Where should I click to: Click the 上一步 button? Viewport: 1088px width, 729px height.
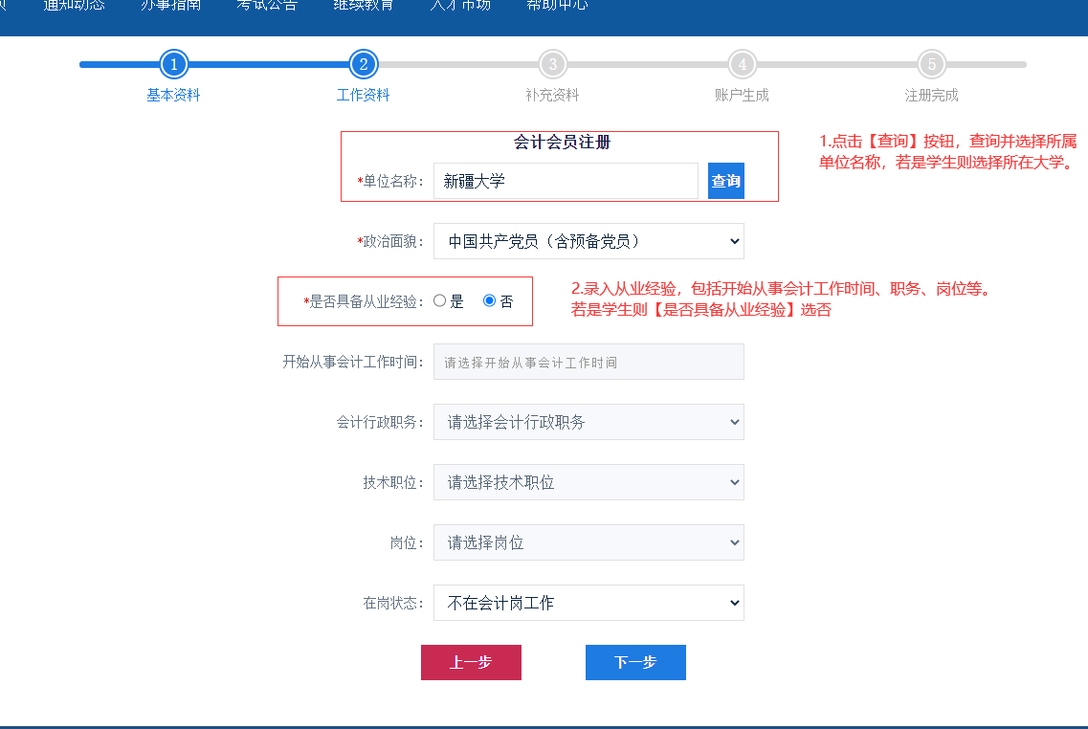(471, 662)
